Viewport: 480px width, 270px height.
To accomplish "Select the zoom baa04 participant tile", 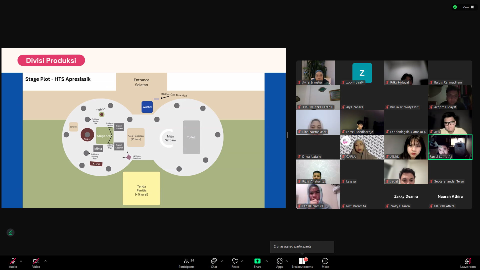I will pyautogui.click(x=362, y=73).
